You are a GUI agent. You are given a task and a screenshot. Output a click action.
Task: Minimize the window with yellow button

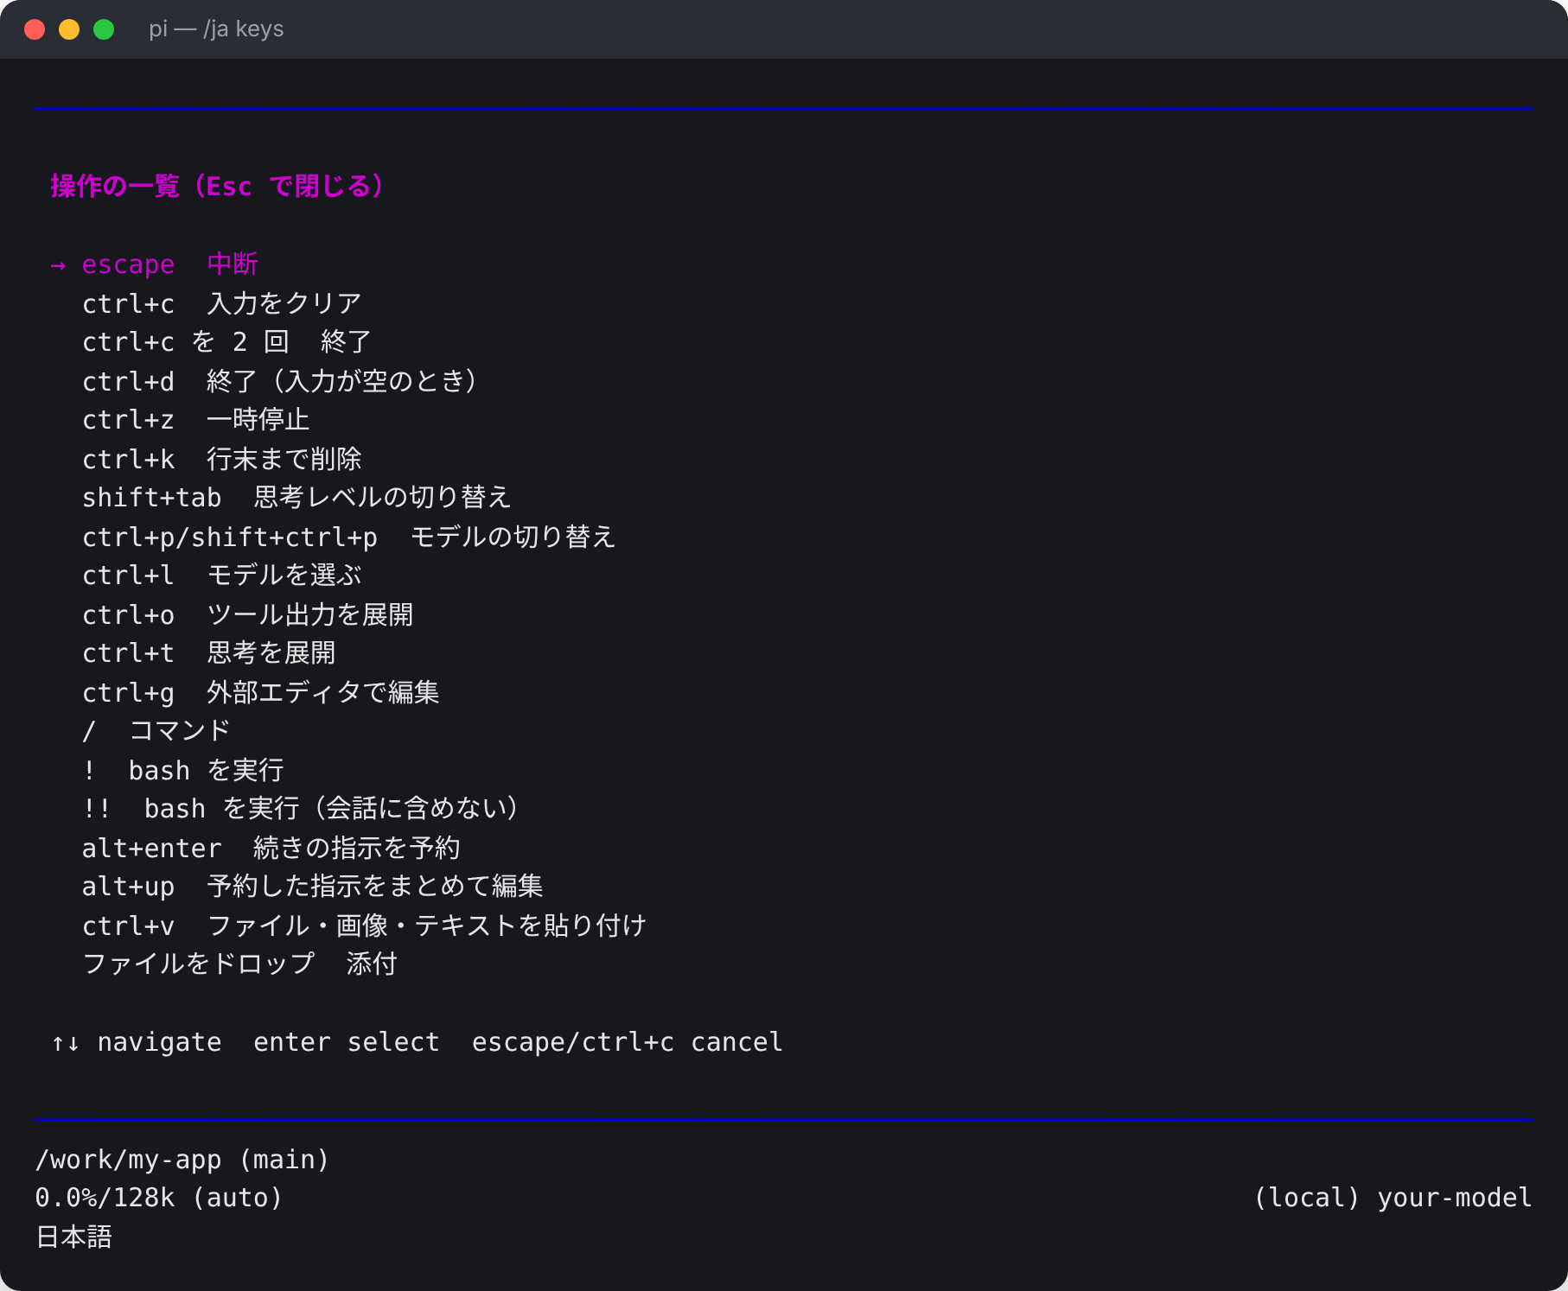coord(69,29)
